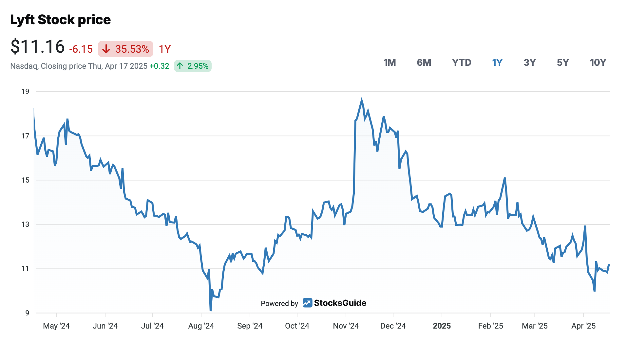The height and width of the screenshot is (341, 627).
Task: Click the 15 y-axis value
Action: tap(25, 180)
